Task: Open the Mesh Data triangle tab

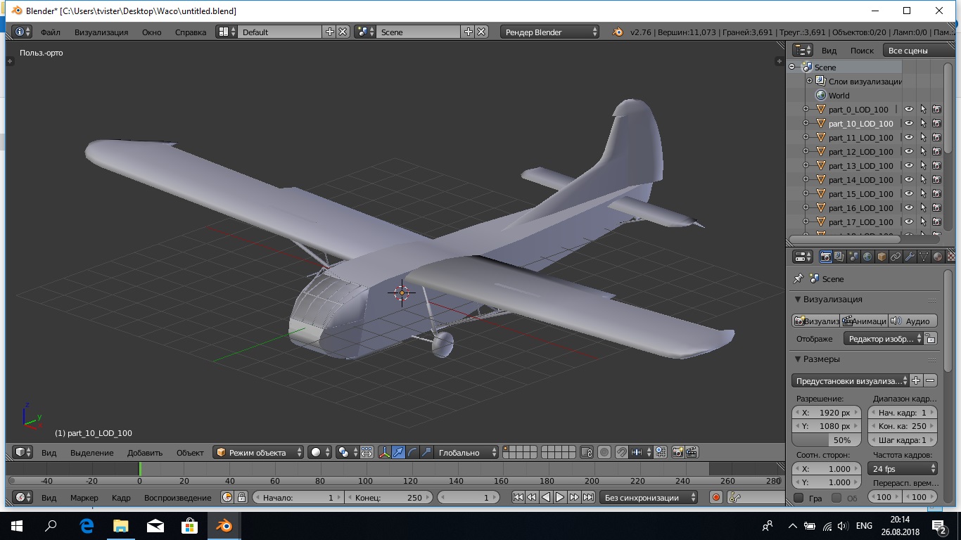Action: tap(924, 257)
